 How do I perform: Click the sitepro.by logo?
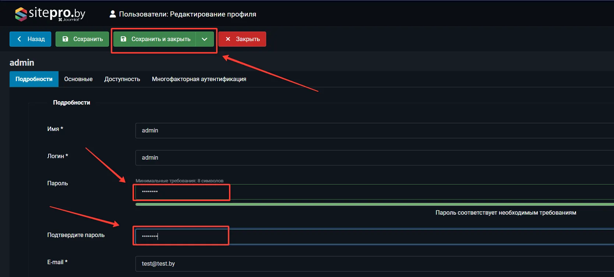(50, 14)
